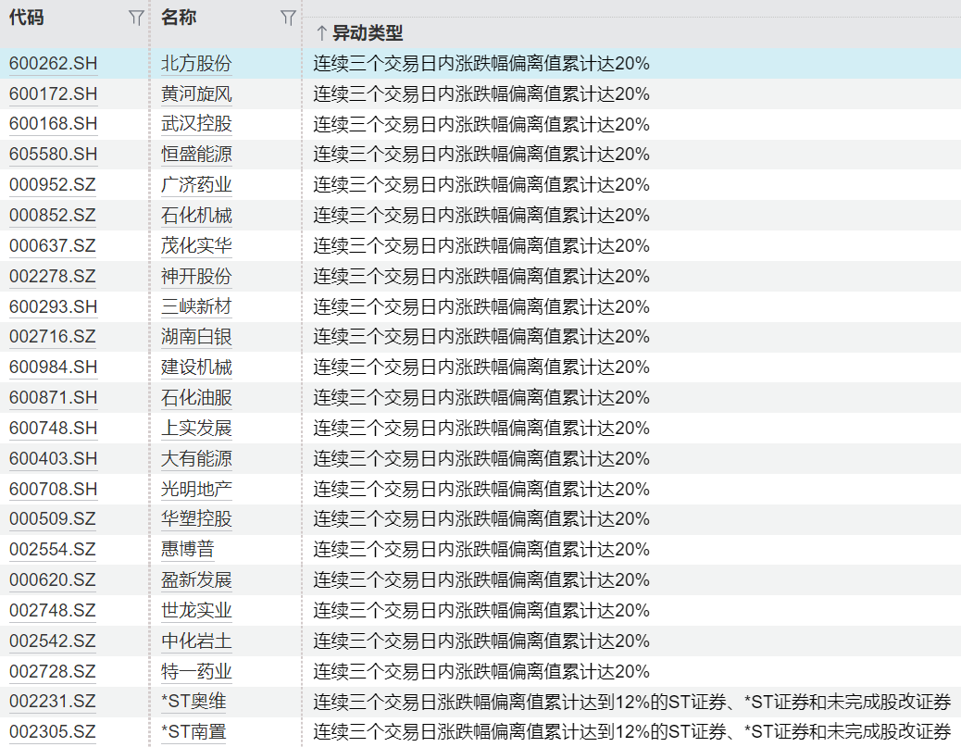This screenshot has width=961, height=747.
Task: Select 光明地产 stock name
Action: [x=196, y=488]
